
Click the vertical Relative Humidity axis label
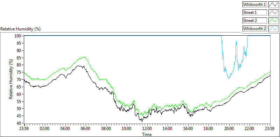[11, 79]
